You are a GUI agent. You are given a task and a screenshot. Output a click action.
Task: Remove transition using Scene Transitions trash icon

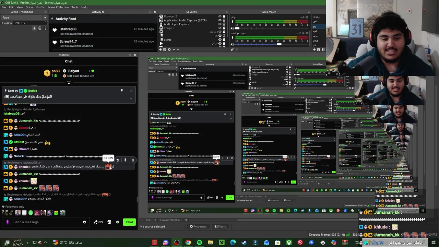point(40,28)
